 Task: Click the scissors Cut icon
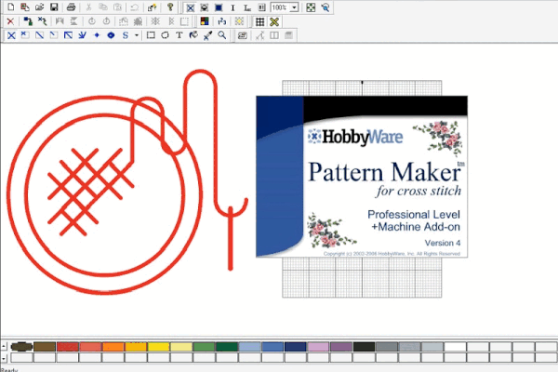click(x=88, y=7)
